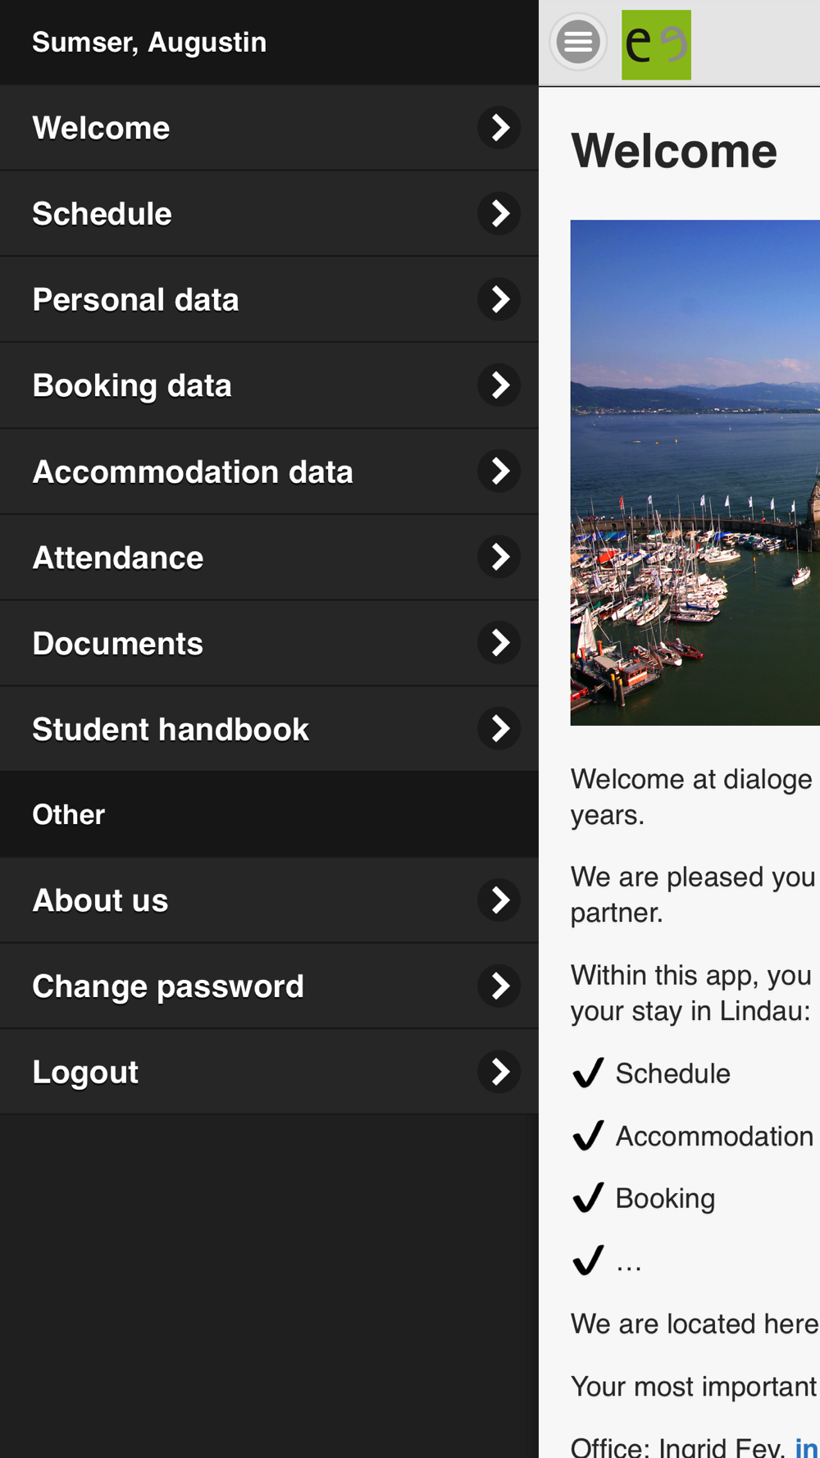Tap the arrow icon on Attendance row

(499, 558)
